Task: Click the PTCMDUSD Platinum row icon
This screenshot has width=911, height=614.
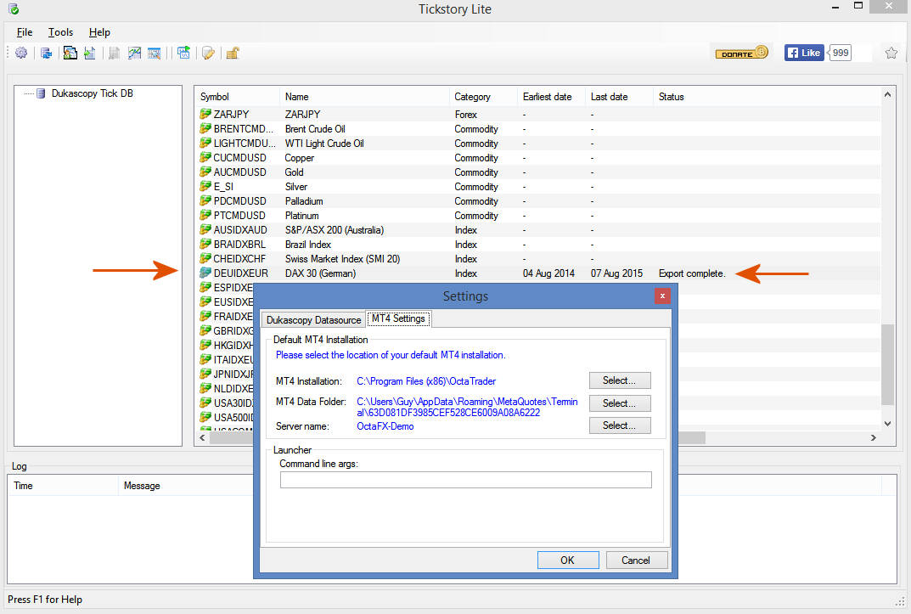Action: pyautogui.click(x=205, y=215)
